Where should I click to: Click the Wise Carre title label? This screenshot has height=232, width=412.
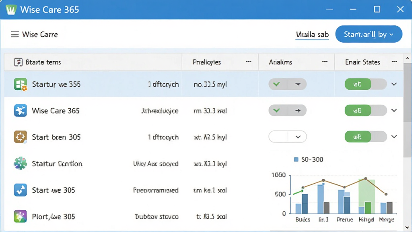pyautogui.click(x=40, y=35)
